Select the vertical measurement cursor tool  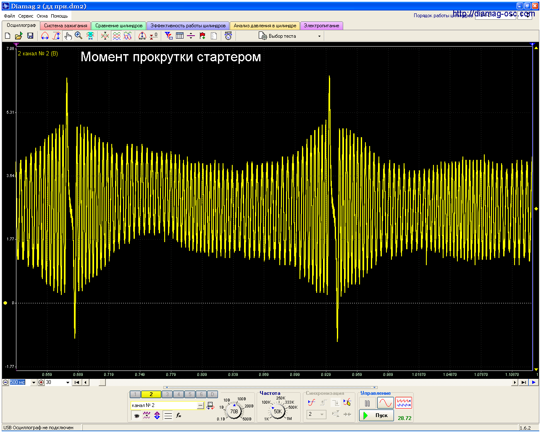click(56, 36)
